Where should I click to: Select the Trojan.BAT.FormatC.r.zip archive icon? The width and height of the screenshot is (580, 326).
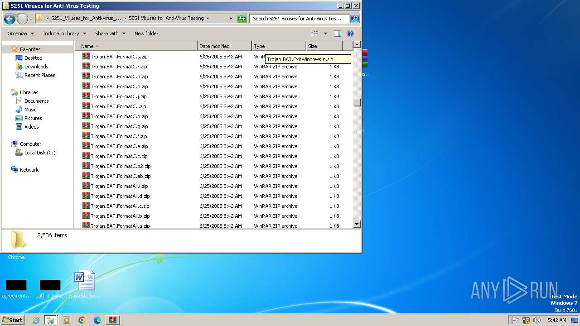pyautogui.click(x=86, y=66)
